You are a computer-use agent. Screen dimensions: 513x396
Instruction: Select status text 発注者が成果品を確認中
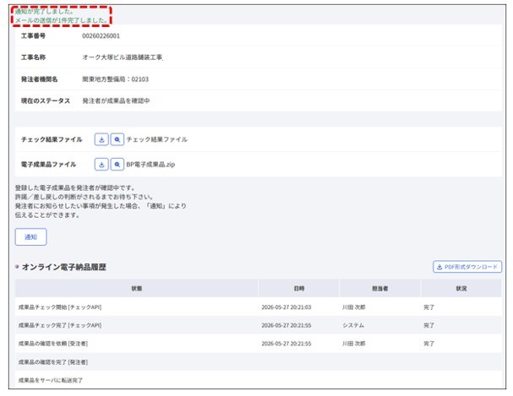(116, 101)
